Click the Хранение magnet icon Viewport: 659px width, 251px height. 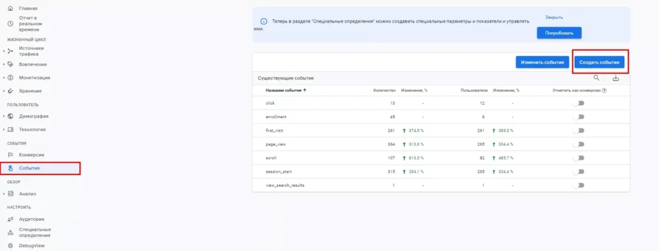coord(10,91)
